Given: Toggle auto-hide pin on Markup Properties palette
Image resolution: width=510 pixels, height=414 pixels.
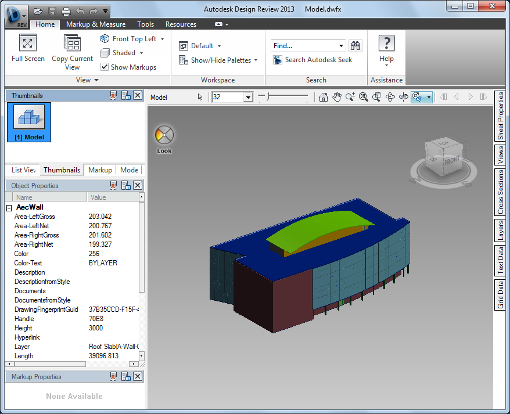Looking at the screenshot, I should (113, 377).
